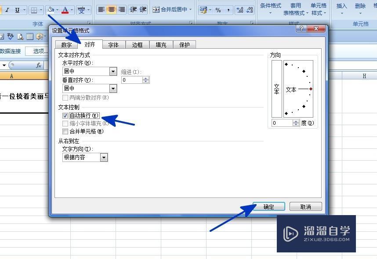The width and height of the screenshot is (377, 259).
Task: Open 单元格样式 cell styles menu
Action: 319,9
